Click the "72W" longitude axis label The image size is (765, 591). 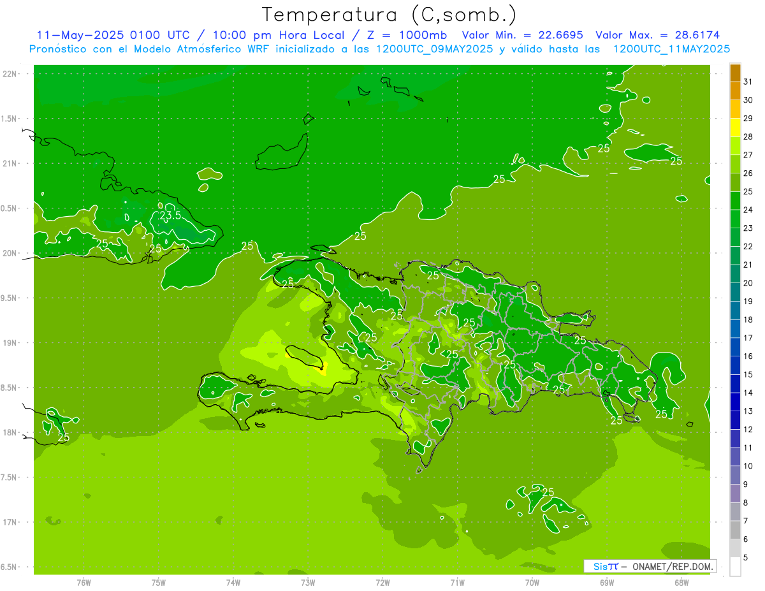tap(382, 583)
